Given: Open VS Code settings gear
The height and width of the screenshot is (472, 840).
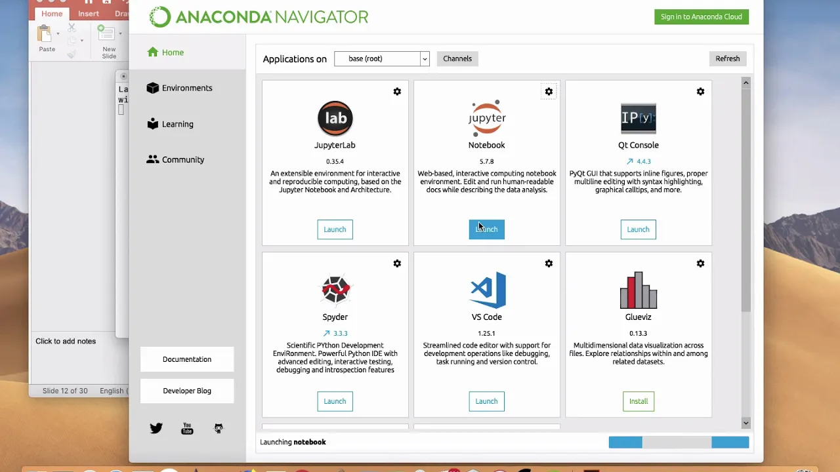Looking at the screenshot, I should coord(549,264).
